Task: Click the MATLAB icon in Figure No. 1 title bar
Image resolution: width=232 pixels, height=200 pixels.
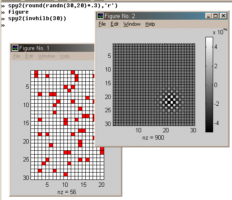Action: pyautogui.click(x=15, y=48)
